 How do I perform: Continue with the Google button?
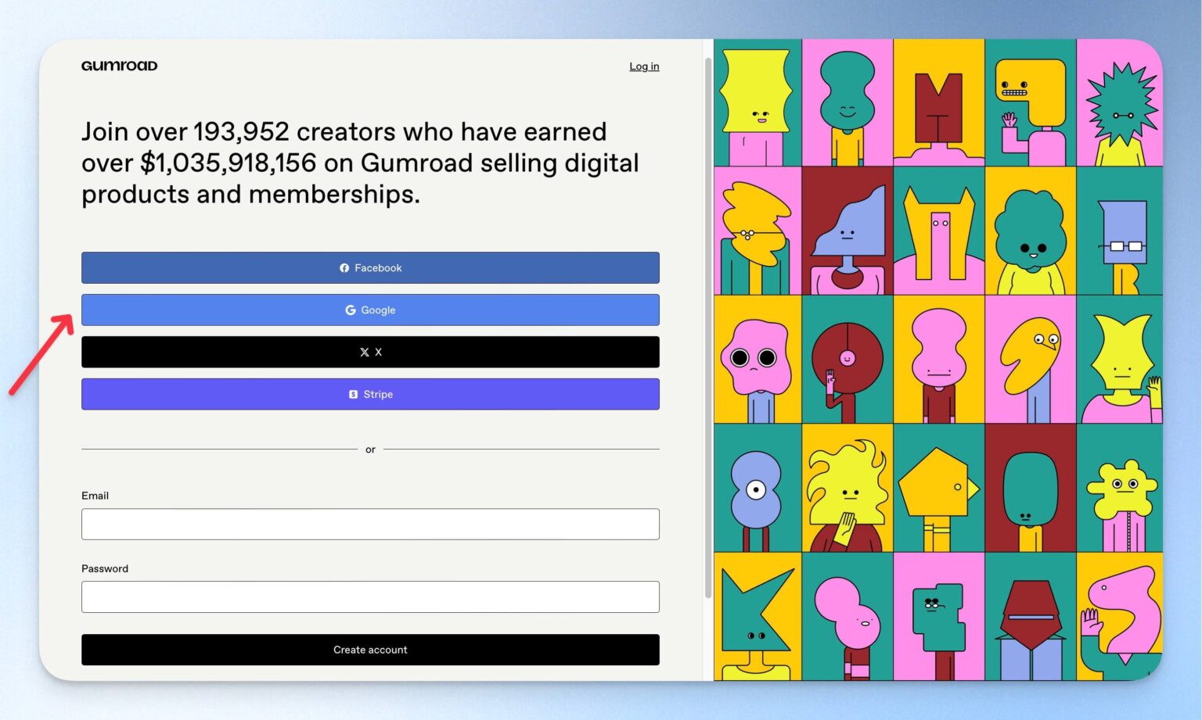(370, 310)
